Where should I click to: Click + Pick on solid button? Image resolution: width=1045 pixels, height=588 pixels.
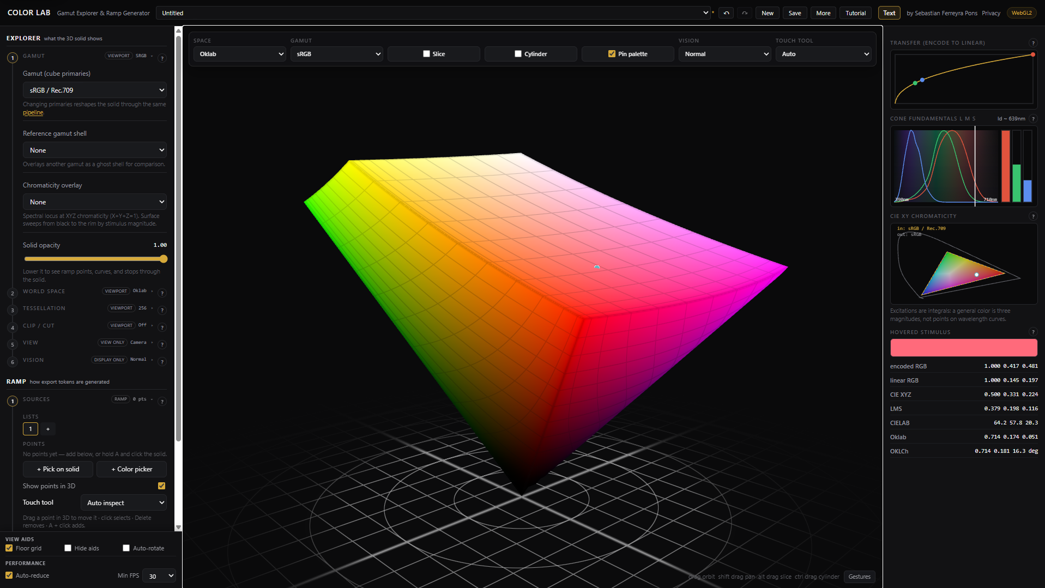tap(58, 469)
